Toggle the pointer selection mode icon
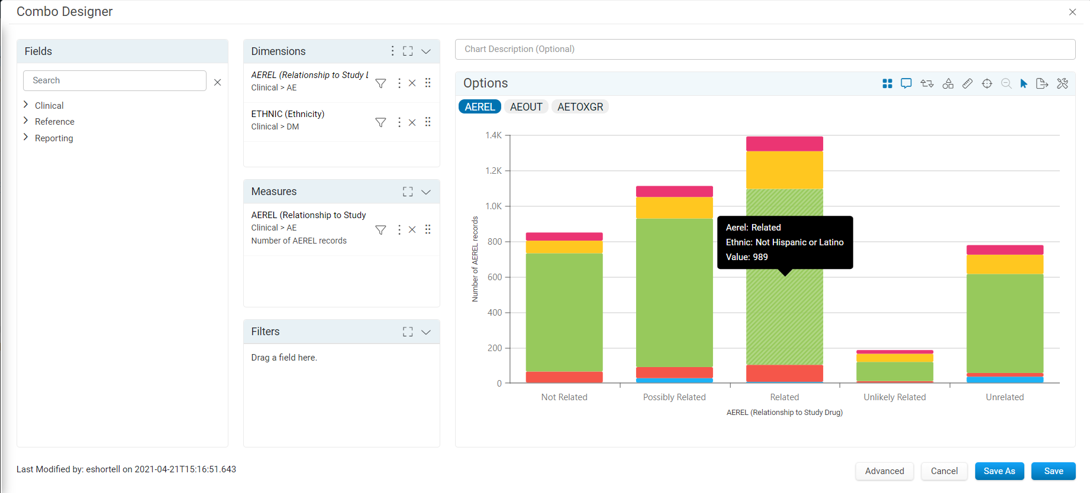Viewport: 1090px width, 493px height. point(1024,83)
